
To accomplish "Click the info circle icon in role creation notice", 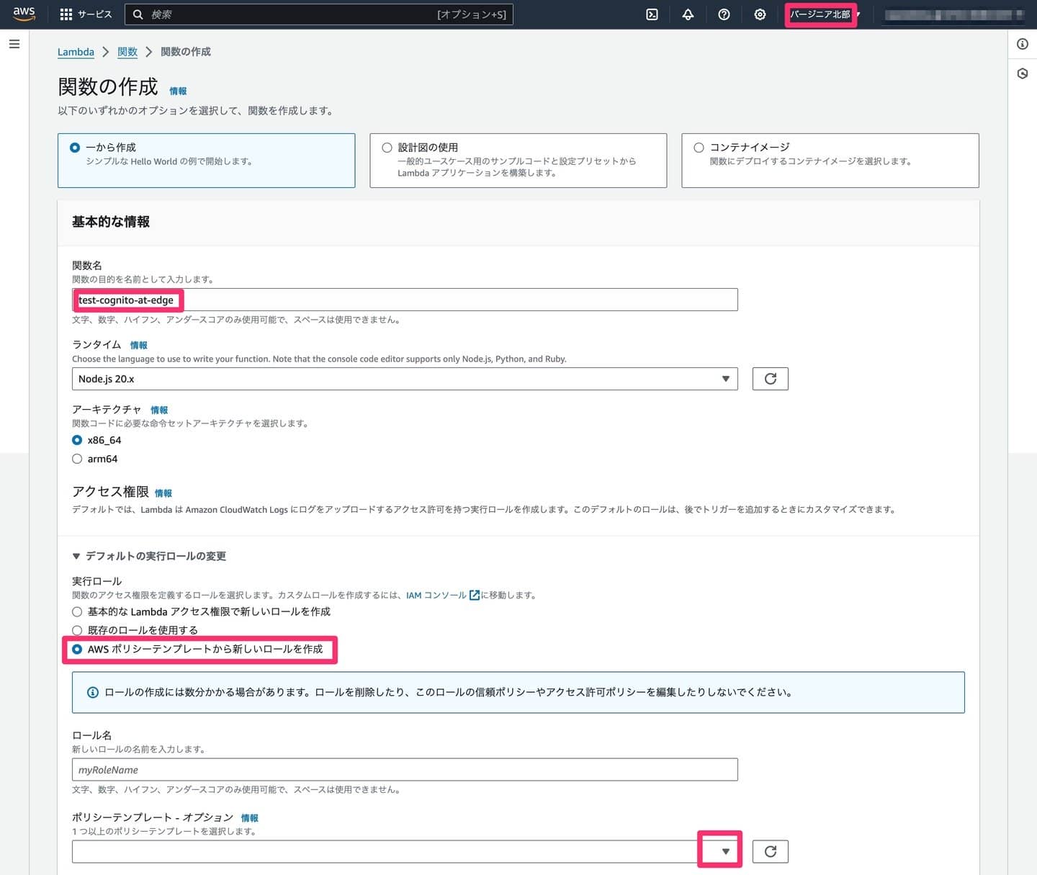I will coord(93,692).
